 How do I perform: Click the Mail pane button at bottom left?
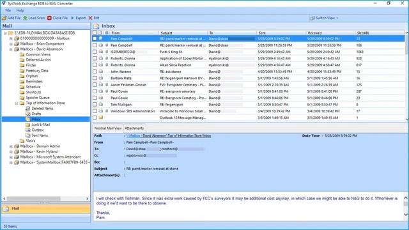[x=46, y=209]
